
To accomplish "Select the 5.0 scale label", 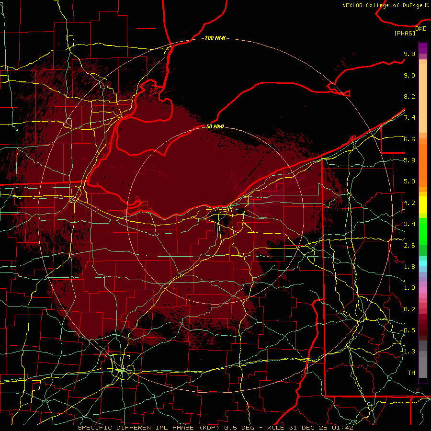I will [409, 181].
